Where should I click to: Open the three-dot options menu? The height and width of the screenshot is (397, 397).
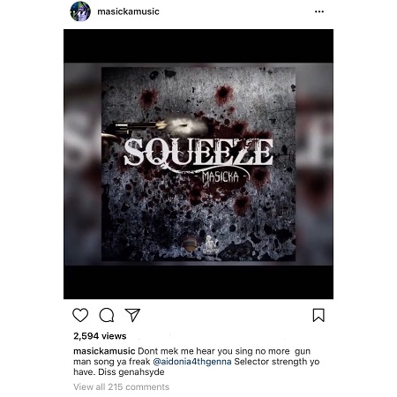pyautogui.click(x=319, y=11)
